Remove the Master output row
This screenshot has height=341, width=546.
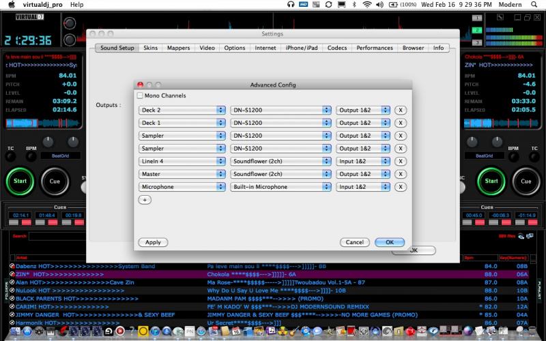point(401,174)
